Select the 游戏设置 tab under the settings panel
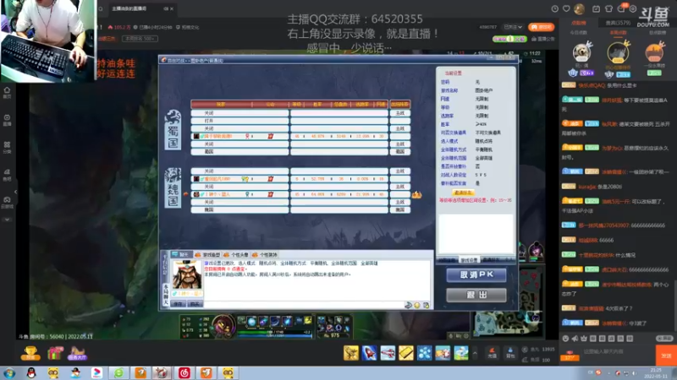Viewport: 677px width, 380px height. (x=469, y=260)
